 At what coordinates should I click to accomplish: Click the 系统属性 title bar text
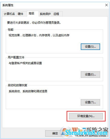8,5
